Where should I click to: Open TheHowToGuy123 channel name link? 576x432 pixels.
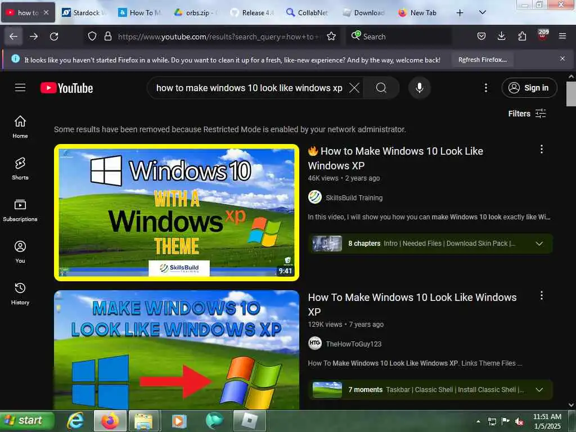point(354,344)
